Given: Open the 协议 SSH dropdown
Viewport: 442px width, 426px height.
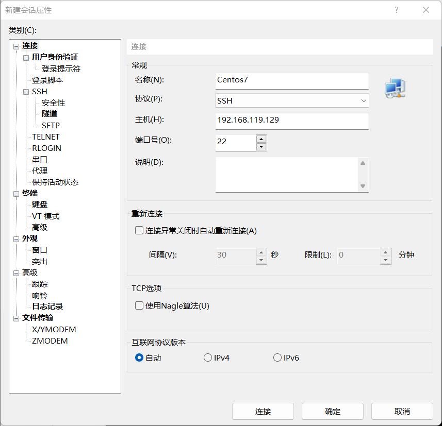Looking at the screenshot, I should click(292, 100).
